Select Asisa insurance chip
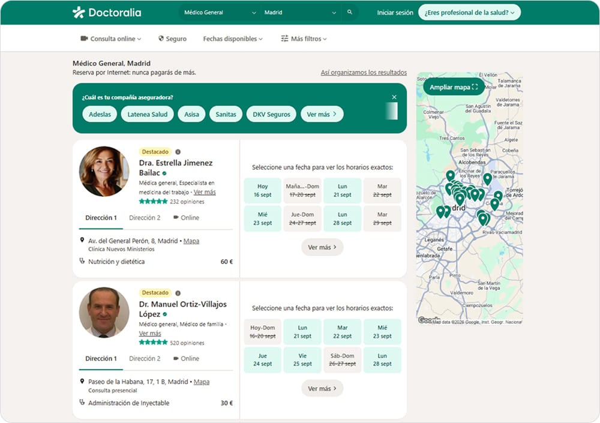 [191, 114]
